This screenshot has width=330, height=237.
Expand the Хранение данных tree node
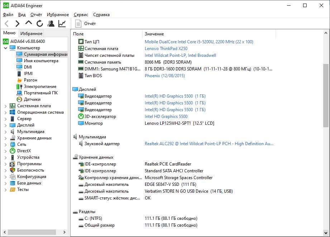[x=6, y=138]
